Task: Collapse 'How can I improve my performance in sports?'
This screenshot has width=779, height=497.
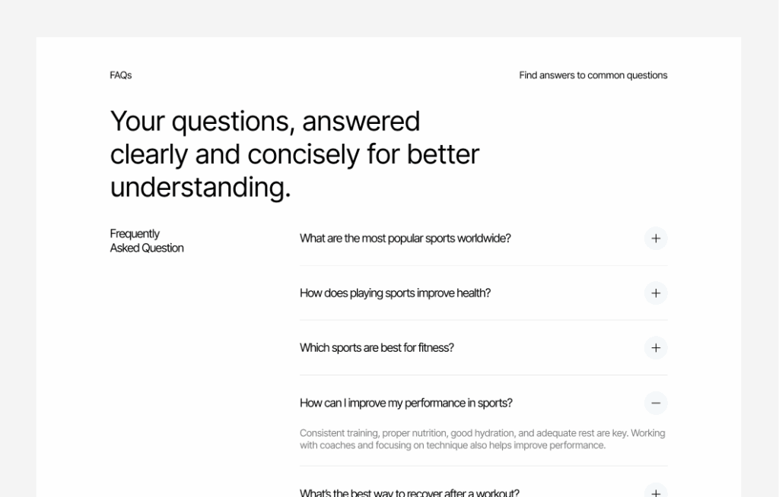Action: click(656, 403)
